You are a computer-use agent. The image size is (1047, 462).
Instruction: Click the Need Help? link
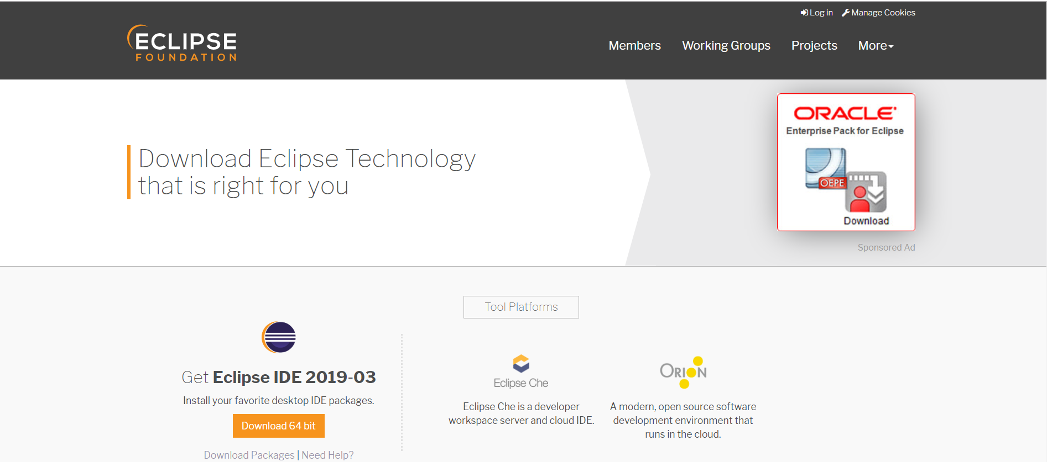tap(327, 455)
